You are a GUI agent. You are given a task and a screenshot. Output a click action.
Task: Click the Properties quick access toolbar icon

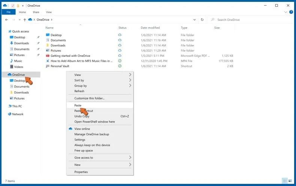[13, 6]
